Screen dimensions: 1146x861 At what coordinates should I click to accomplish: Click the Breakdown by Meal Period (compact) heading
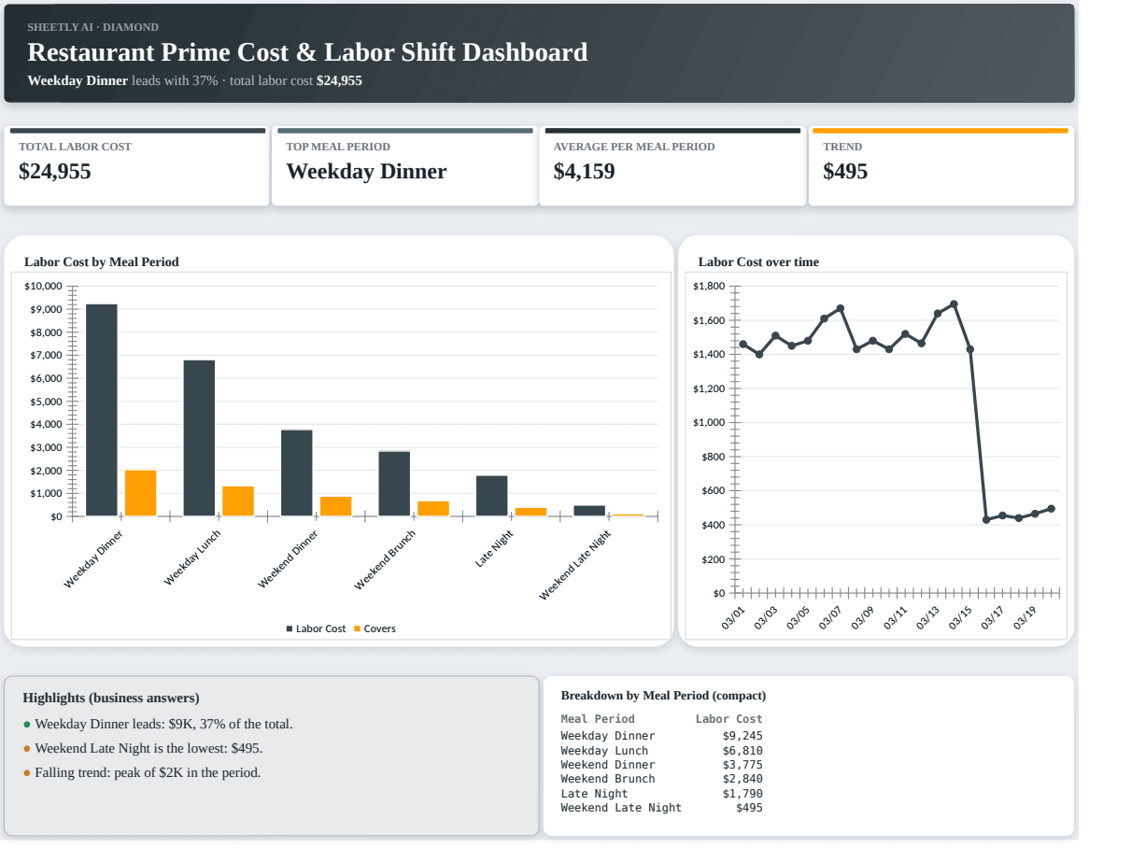(663, 696)
